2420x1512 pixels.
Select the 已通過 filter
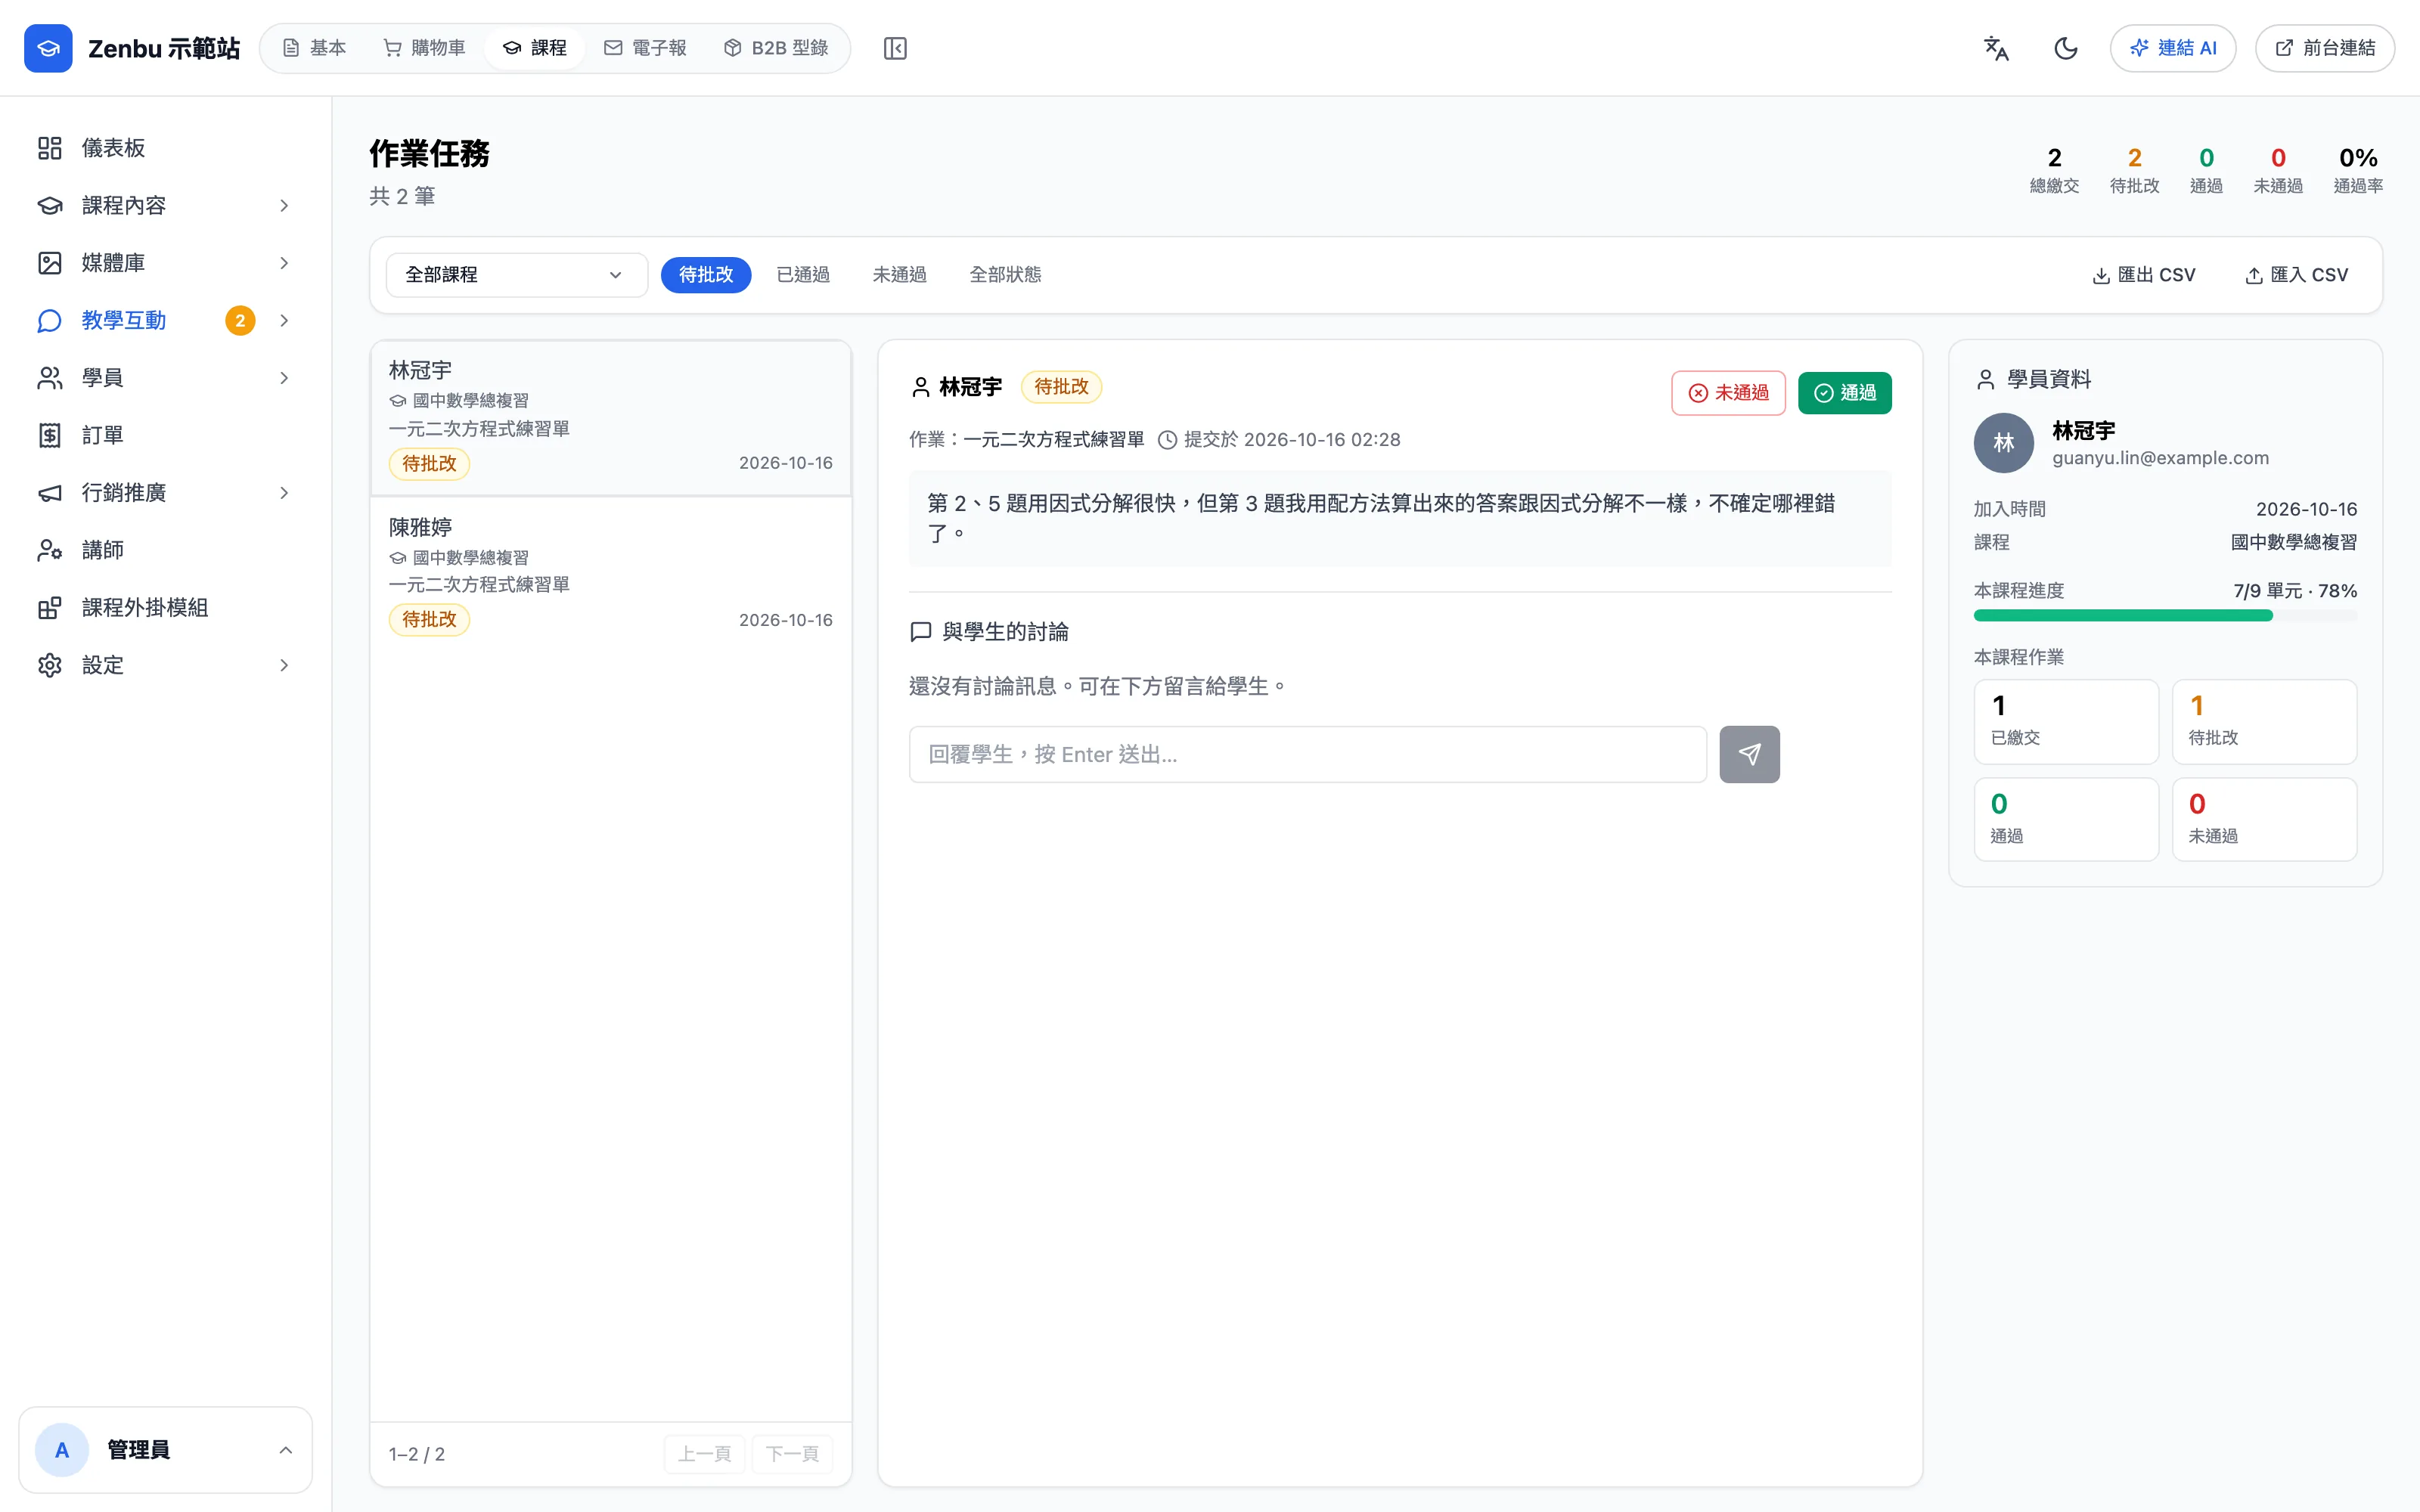pos(803,275)
